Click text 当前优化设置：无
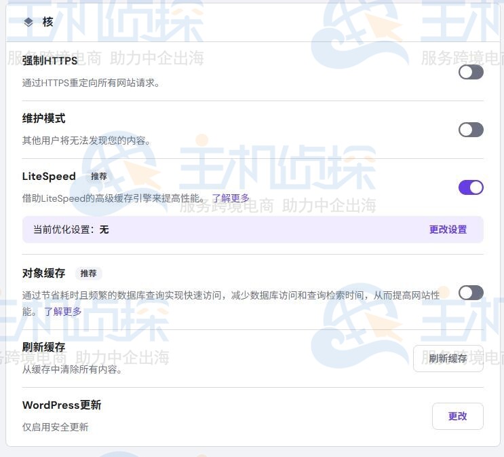The height and width of the screenshot is (457, 504). (71, 230)
